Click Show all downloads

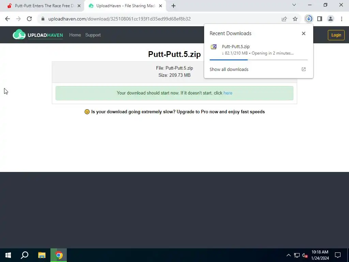(229, 69)
